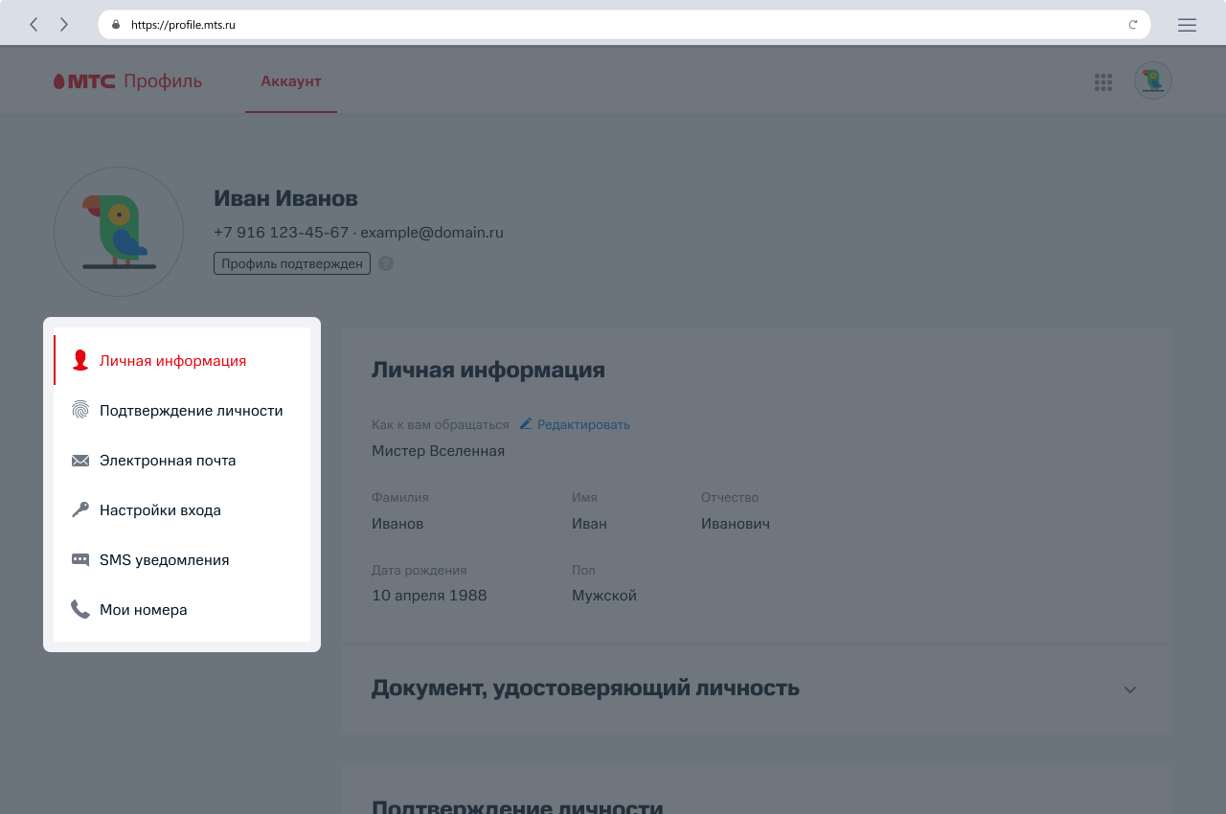Click the phone handset icon in sidebar
This screenshot has height=814, width=1226.
tap(80, 609)
